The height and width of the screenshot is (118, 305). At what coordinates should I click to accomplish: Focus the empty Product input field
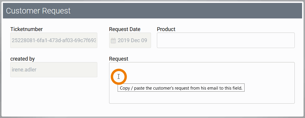[226, 40]
